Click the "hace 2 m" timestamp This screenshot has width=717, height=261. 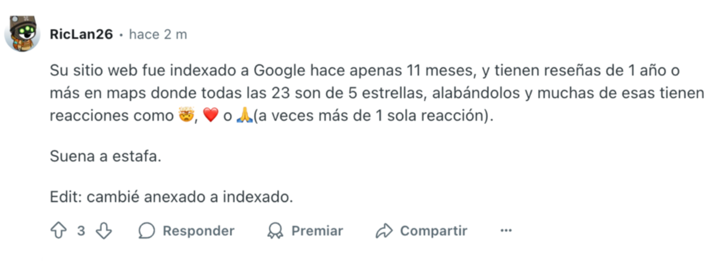tap(158, 34)
